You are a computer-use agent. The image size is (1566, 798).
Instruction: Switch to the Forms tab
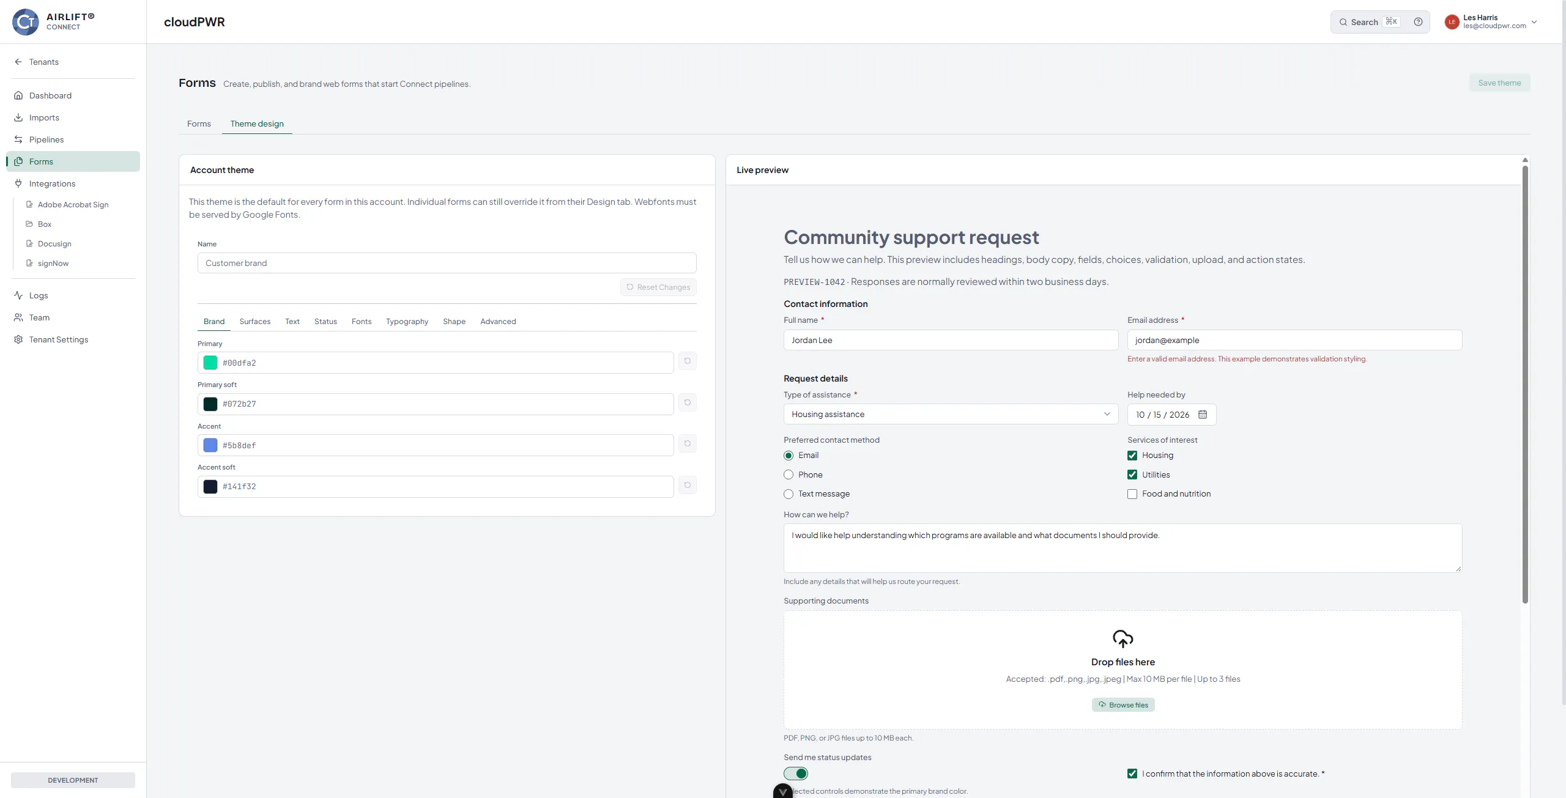(199, 124)
